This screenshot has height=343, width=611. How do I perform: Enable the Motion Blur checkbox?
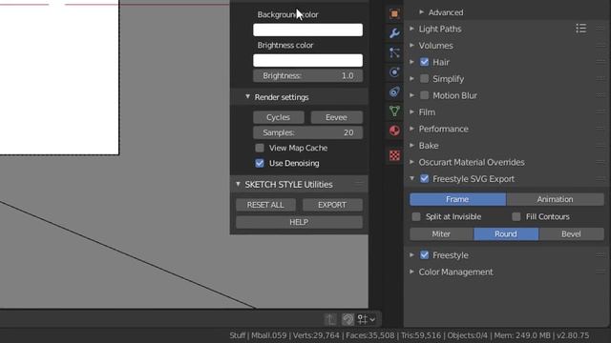click(424, 95)
